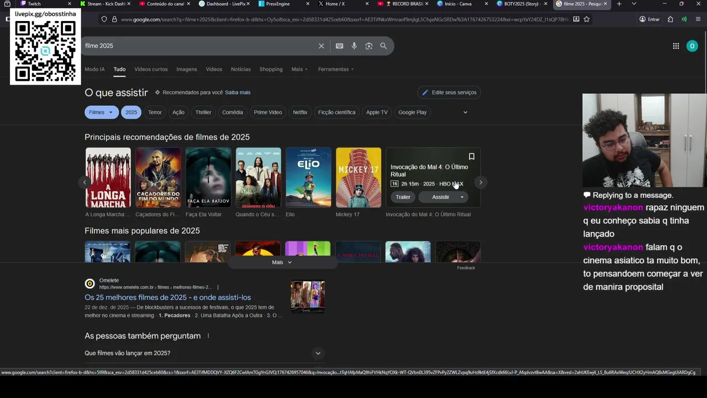
Task: Click the Omelete site favicon
Action: pos(89,284)
